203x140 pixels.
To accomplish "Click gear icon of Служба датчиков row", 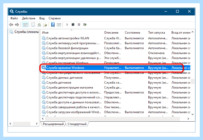I will click(44, 82).
